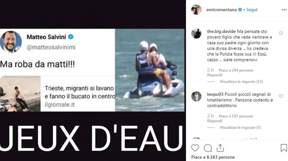Screen dimensions: 288x161
Task: Open comments with the speech bubble icon
Action: (208, 148)
